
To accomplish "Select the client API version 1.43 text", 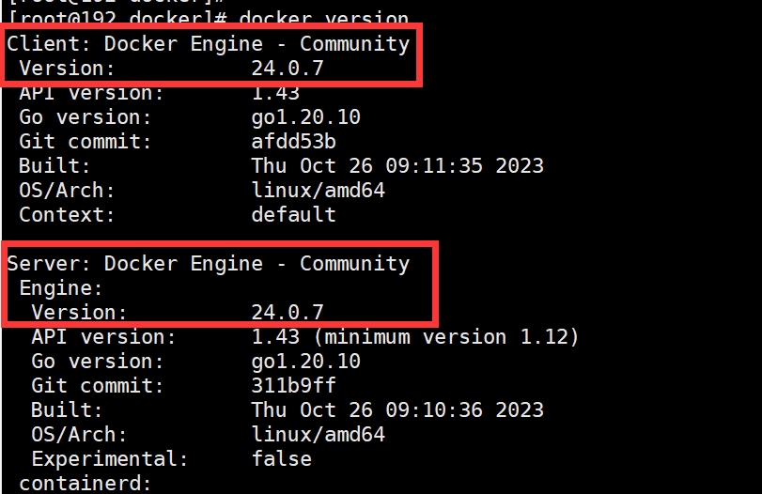I will point(275,93).
